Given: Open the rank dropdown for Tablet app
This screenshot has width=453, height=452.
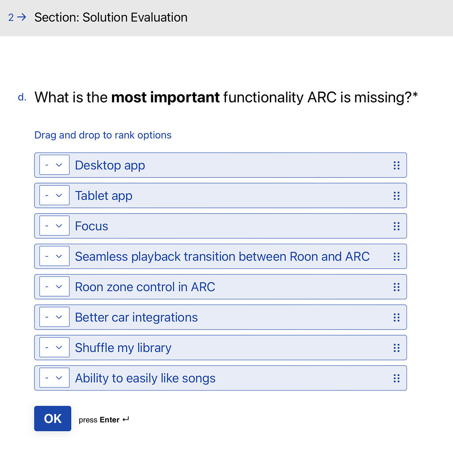Looking at the screenshot, I should click(54, 195).
